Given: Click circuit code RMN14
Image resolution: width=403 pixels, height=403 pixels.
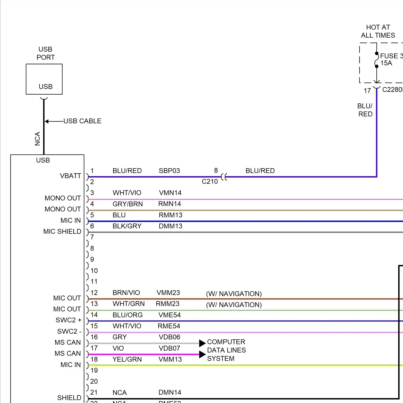Looking at the screenshot, I should (x=170, y=204).
